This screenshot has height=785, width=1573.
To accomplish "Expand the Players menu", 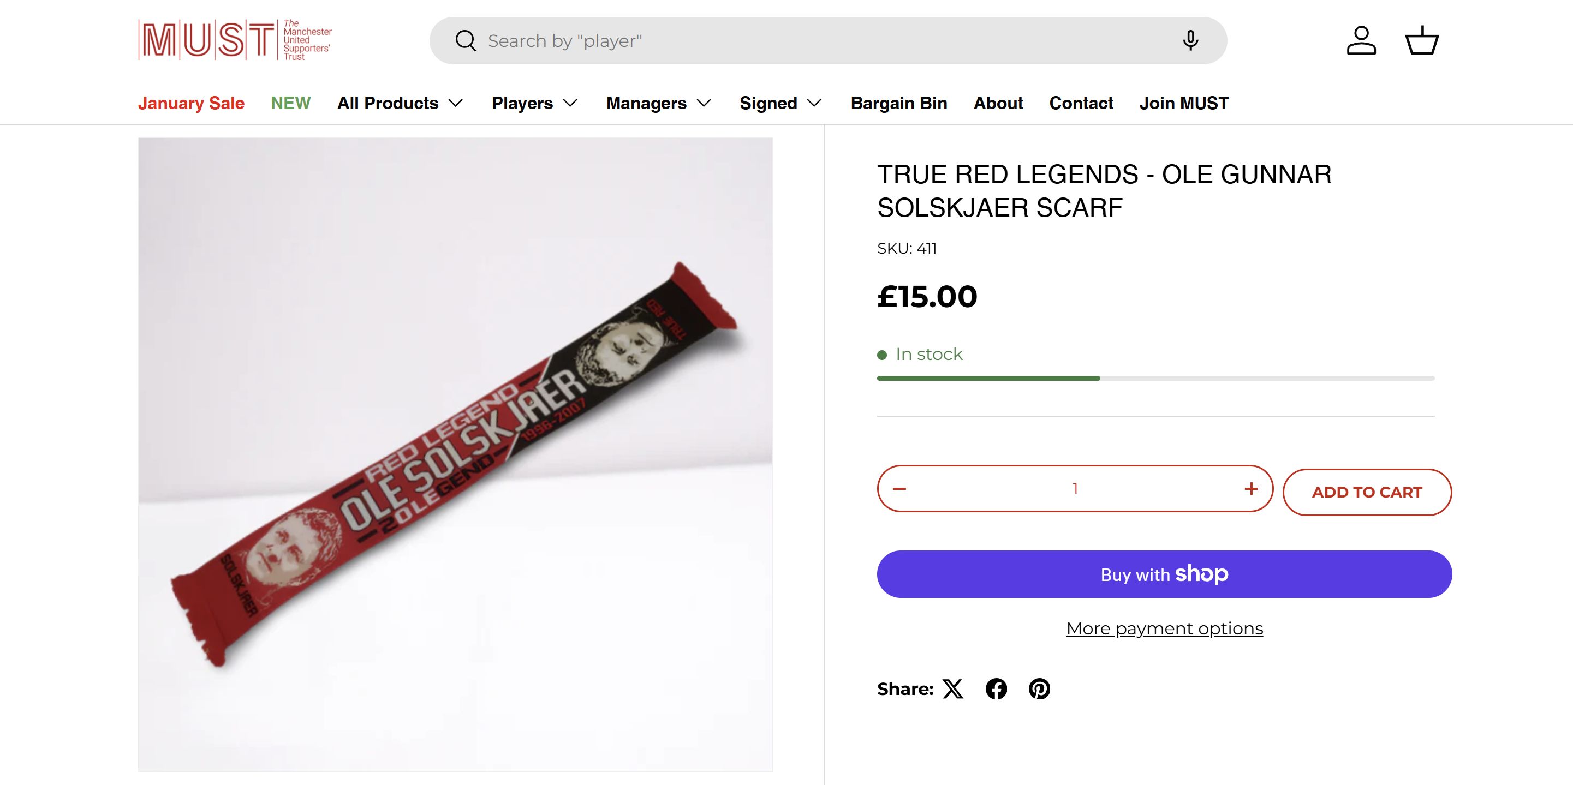I will 534,103.
